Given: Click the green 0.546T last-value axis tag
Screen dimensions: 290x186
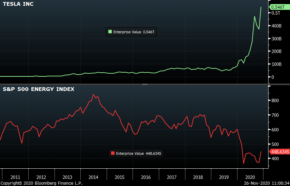Looking at the screenshot, I should tap(279, 7).
